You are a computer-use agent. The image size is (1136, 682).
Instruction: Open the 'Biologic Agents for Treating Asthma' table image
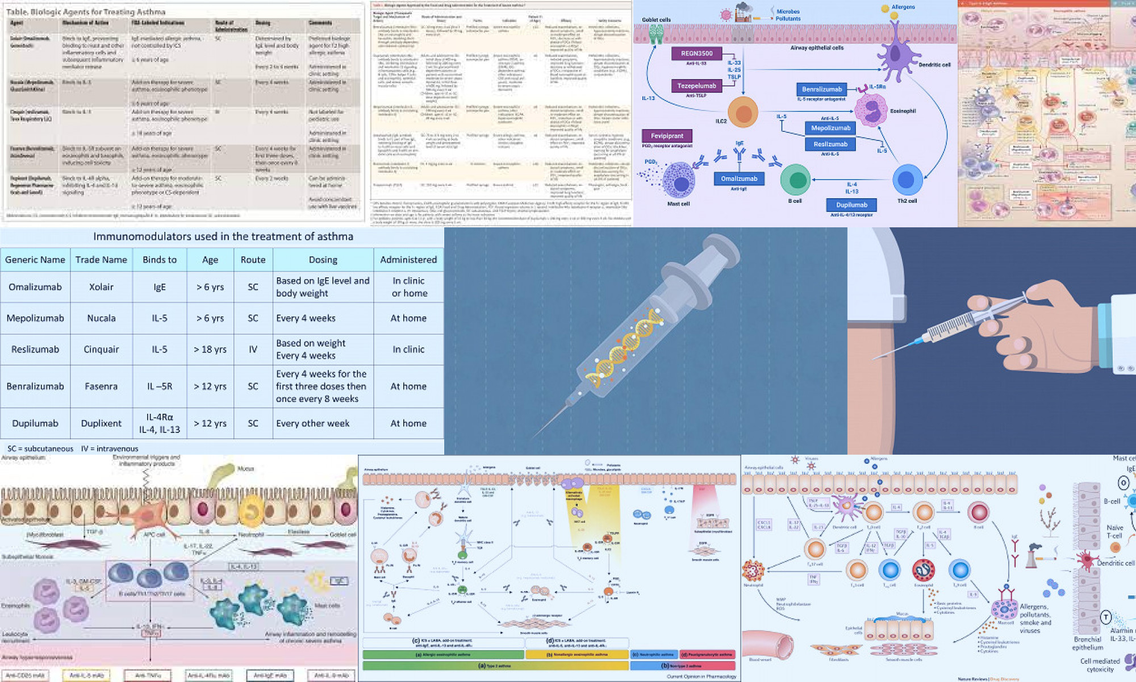click(x=183, y=111)
